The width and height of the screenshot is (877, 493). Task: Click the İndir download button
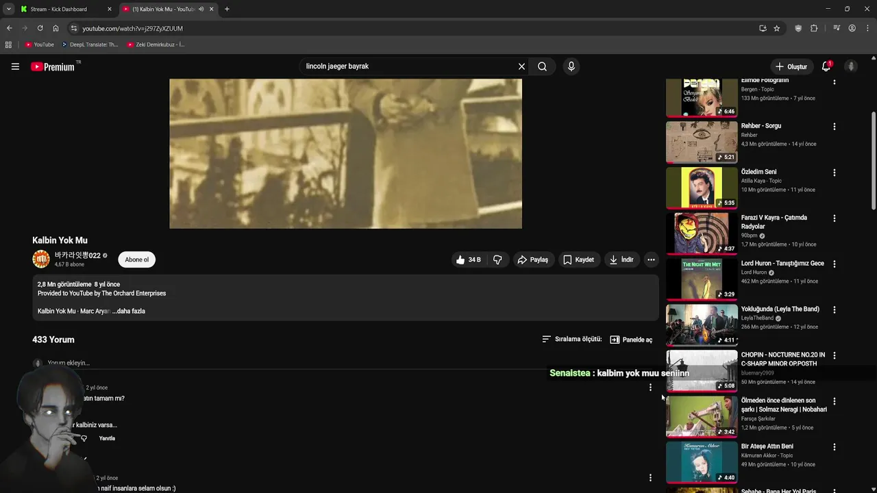(621, 260)
